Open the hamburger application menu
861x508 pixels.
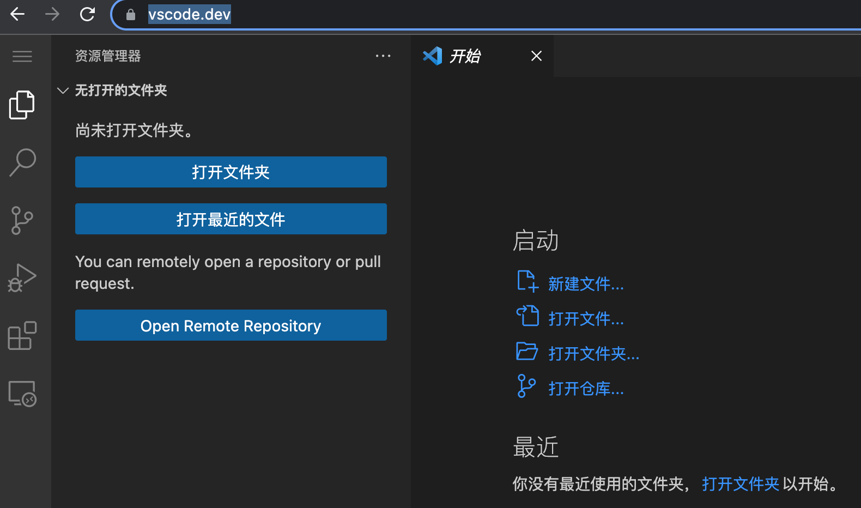coord(22,56)
